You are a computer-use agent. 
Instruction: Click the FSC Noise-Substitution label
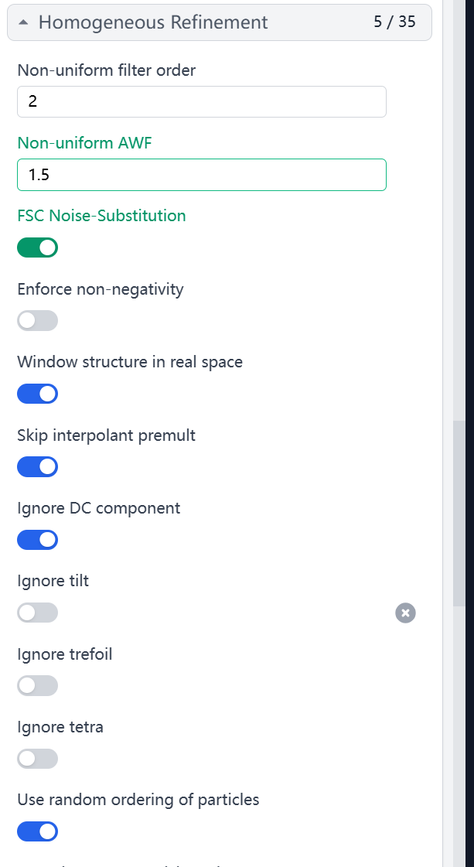[x=102, y=216]
